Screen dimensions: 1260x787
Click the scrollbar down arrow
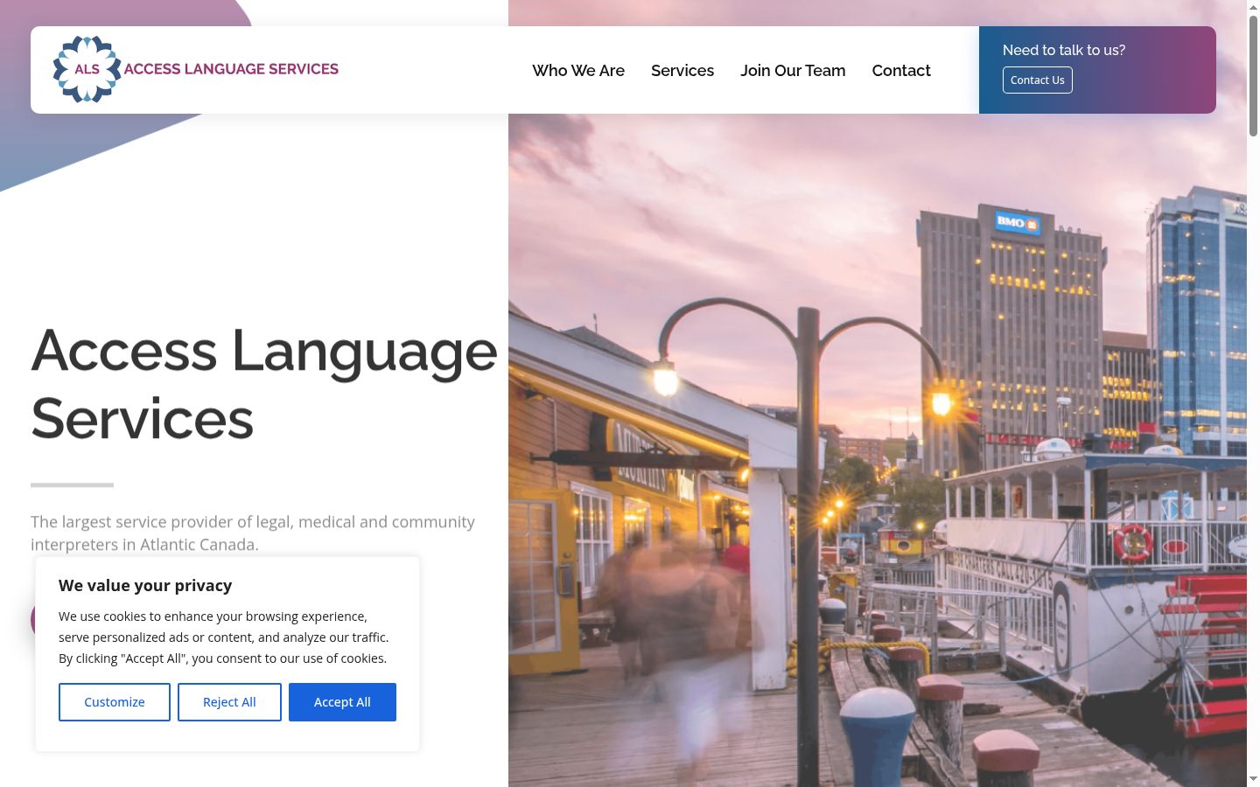1253,779
